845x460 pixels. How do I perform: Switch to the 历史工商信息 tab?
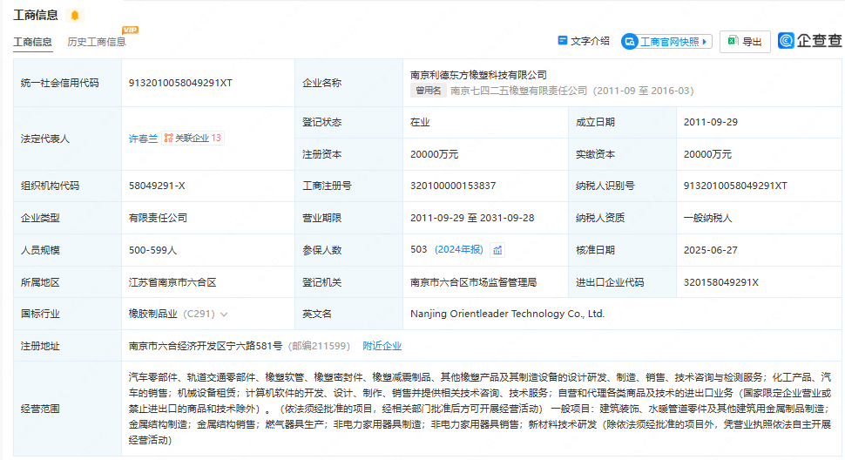pos(97,42)
